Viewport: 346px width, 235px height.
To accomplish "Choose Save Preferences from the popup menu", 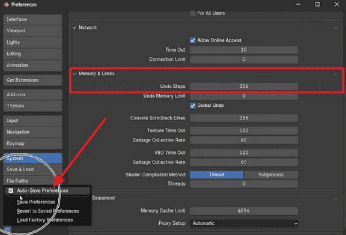I will point(48,202).
